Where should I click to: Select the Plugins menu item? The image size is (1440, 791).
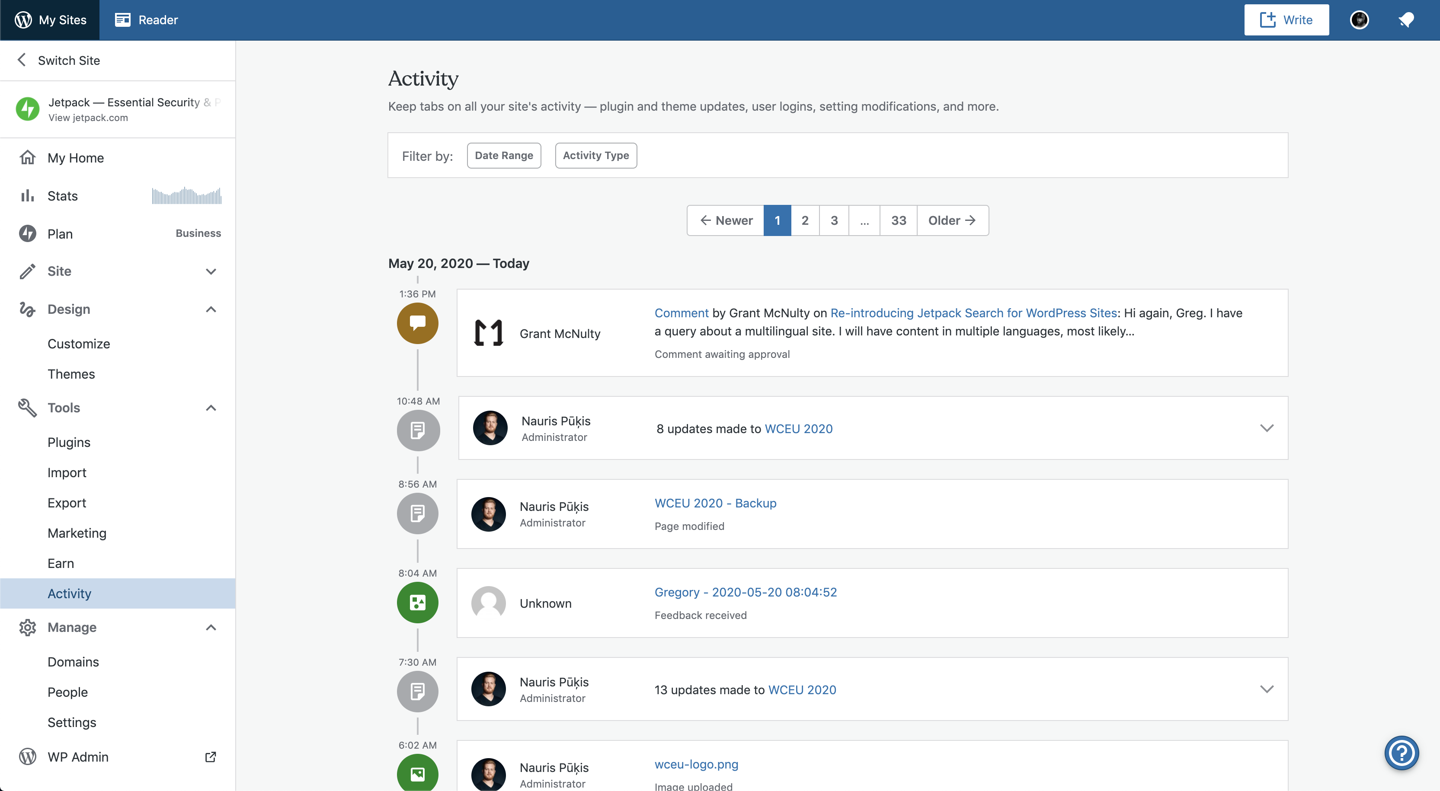(x=69, y=442)
